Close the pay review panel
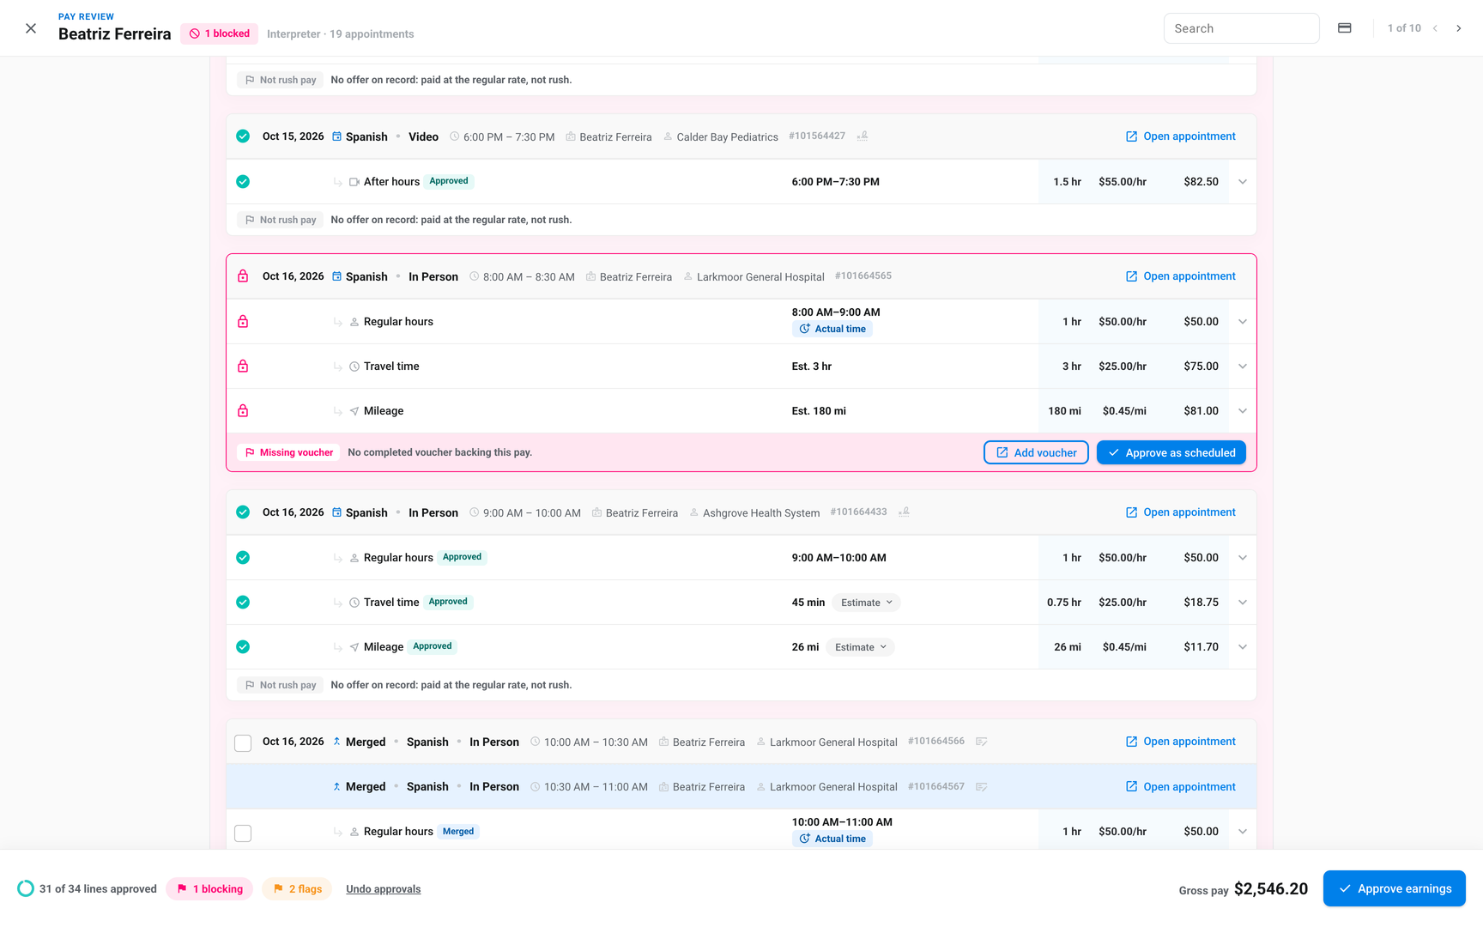1483x927 pixels. pos(31,28)
